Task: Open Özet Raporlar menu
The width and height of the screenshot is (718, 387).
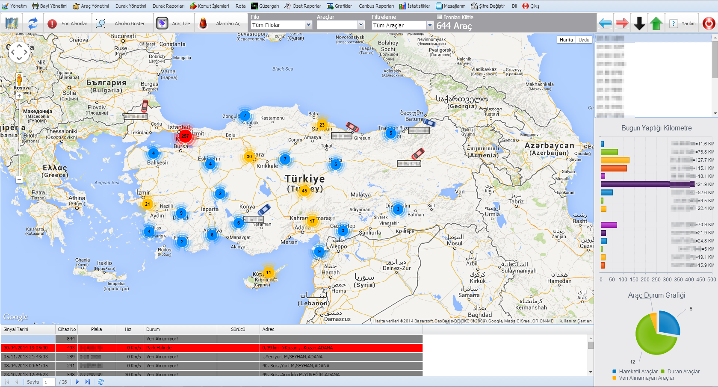Action: point(303,6)
